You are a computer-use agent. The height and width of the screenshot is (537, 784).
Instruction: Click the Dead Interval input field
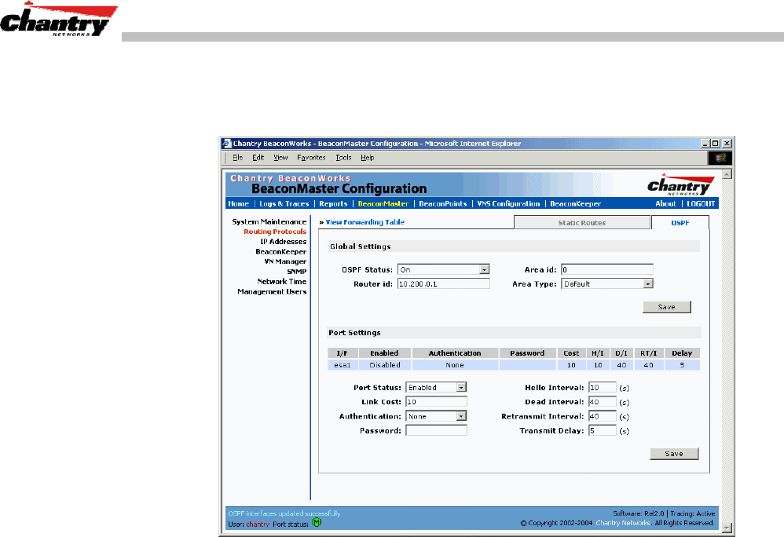(602, 402)
